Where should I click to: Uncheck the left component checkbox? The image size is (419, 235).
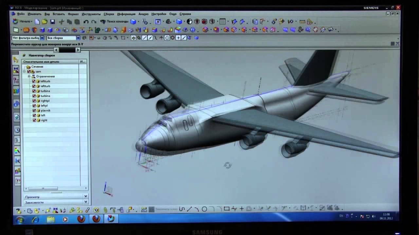(x=34, y=116)
